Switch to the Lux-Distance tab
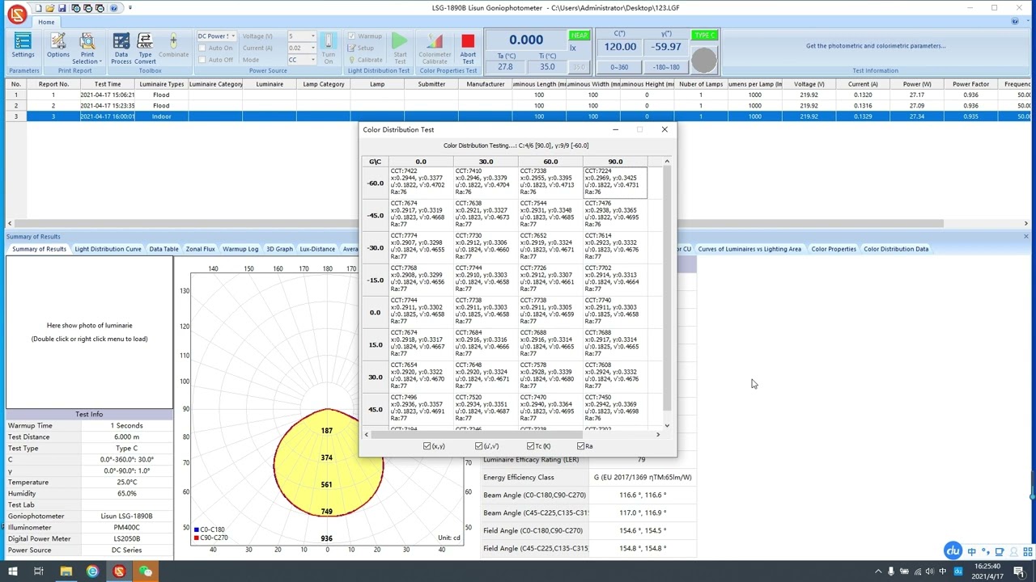This screenshot has height=582, width=1036. pyautogui.click(x=317, y=249)
